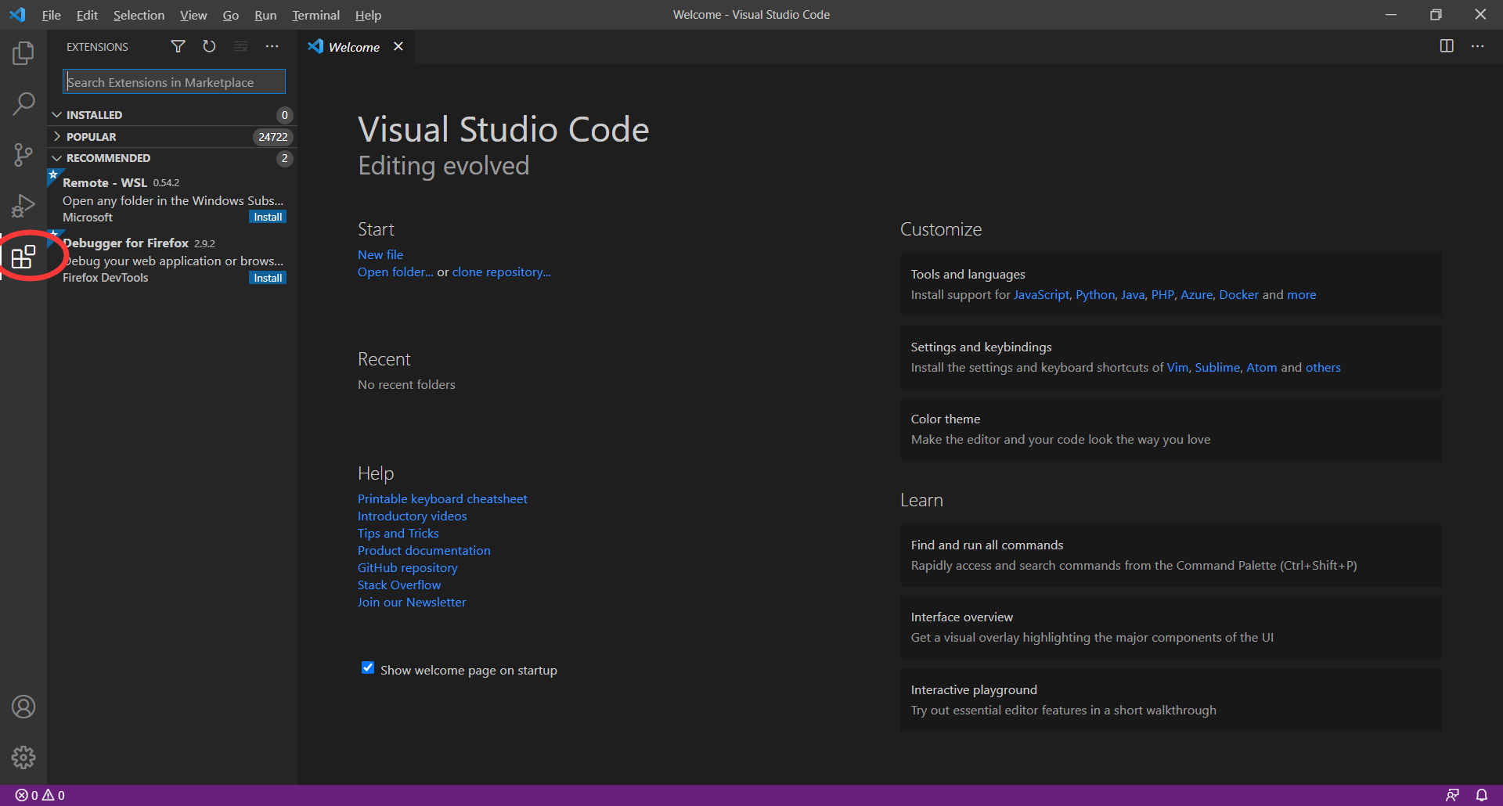
Task: Install Vim keybindings link
Action: (1177, 367)
